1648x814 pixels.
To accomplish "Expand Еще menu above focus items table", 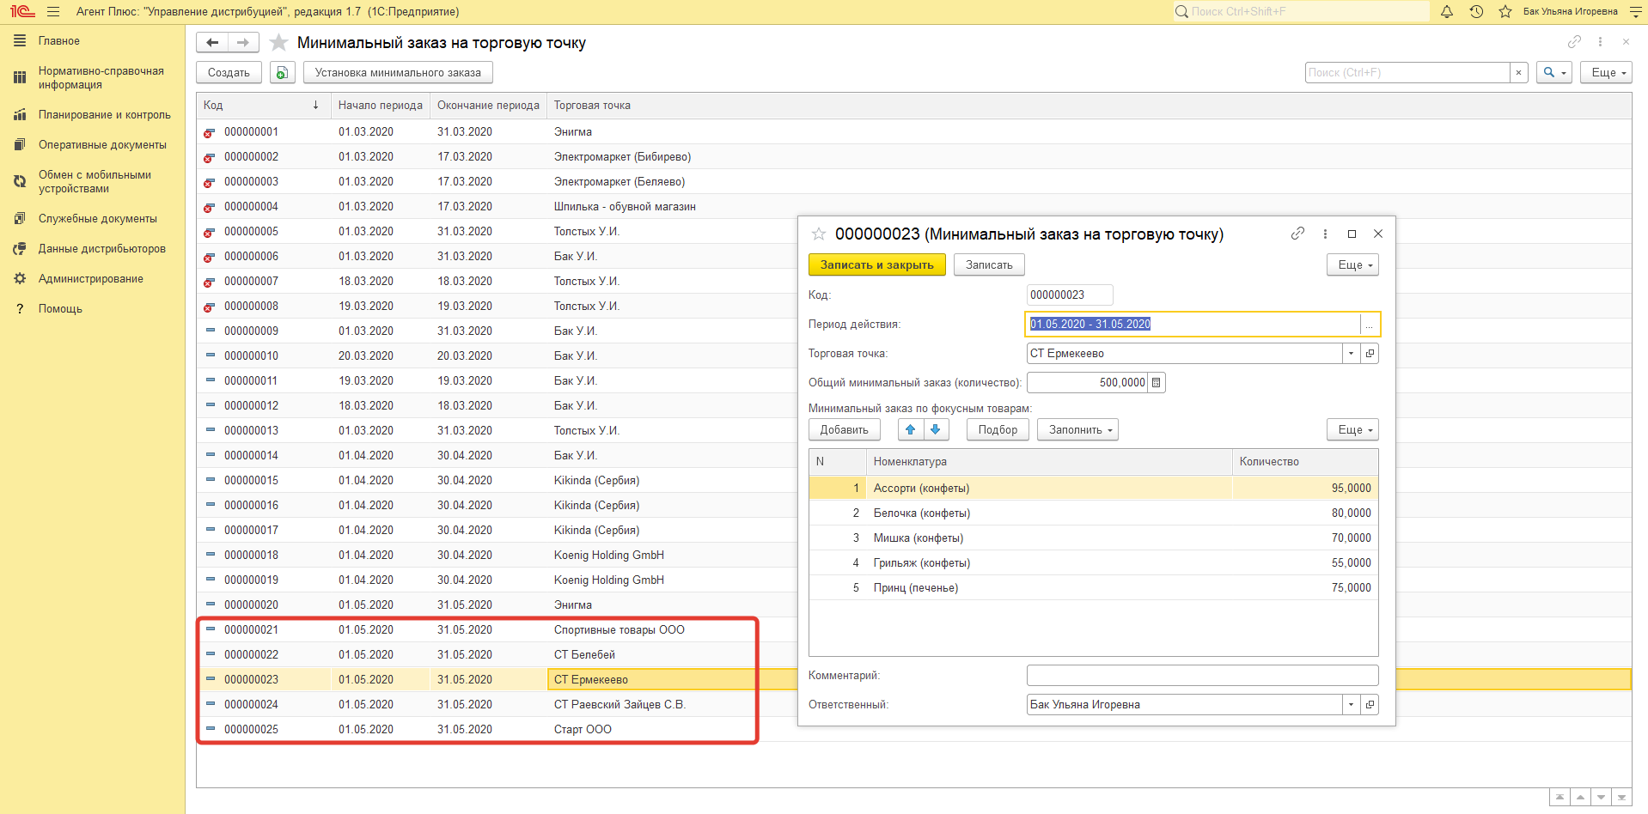I will coord(1352,430).
